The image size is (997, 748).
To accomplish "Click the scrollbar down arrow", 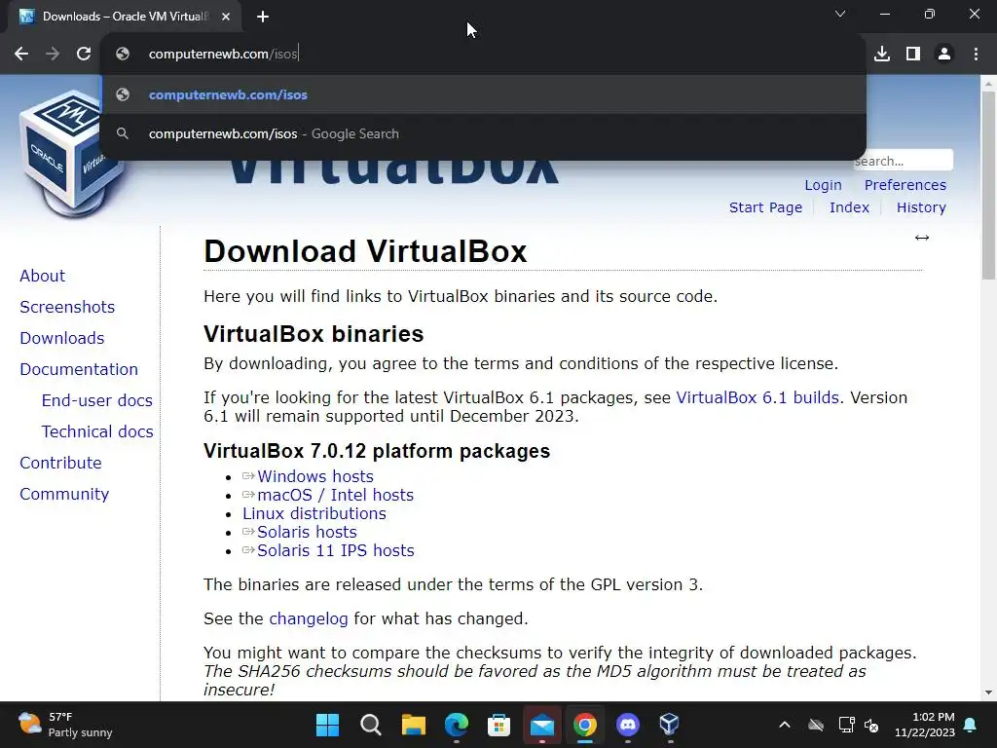I will click(988, 692).
